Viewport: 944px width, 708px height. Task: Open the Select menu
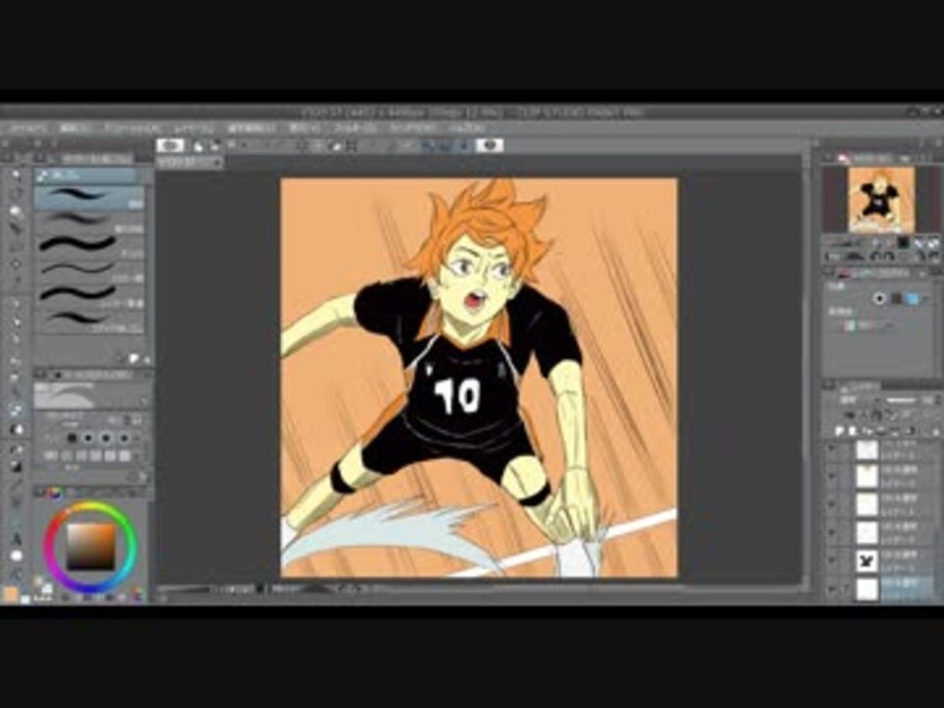pos(251,128)
